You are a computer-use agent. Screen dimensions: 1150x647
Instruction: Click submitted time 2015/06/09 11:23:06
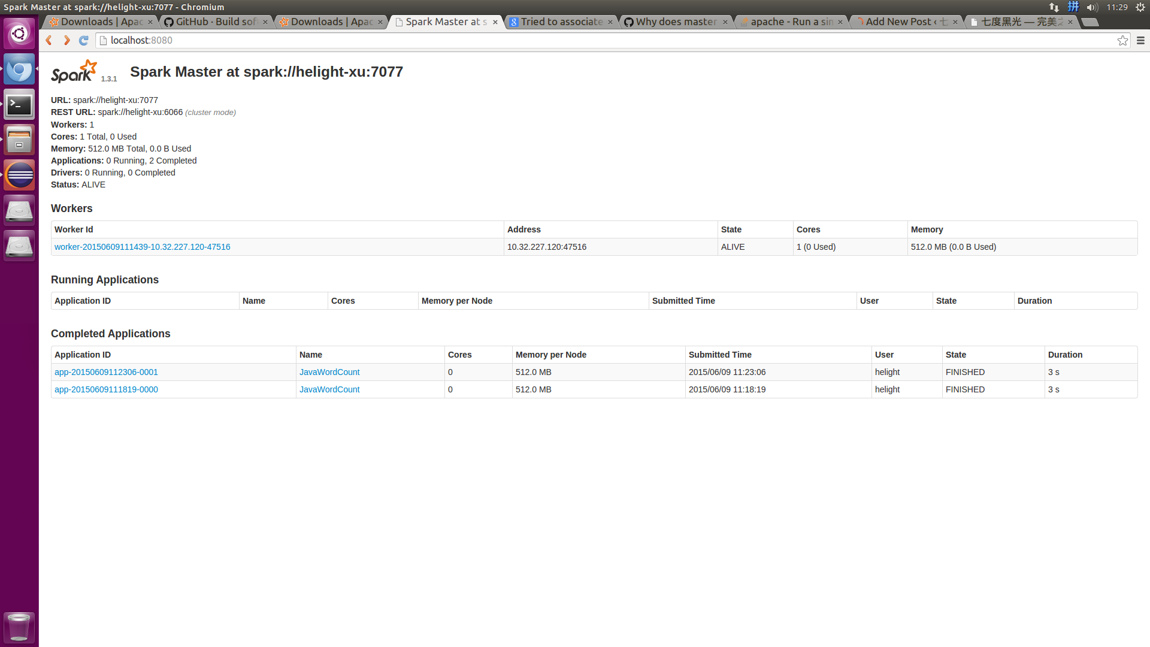point(727,372)
